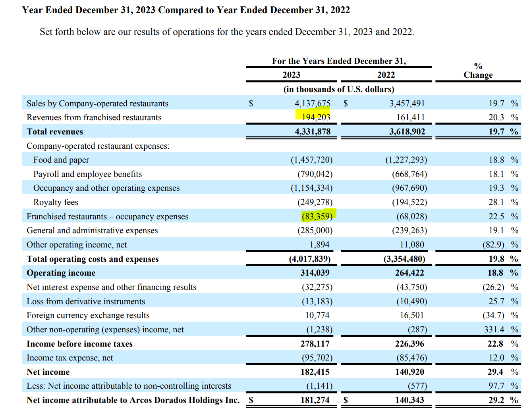
Task: Click the "Operating income" row label
Action: (x=61, y=273)
